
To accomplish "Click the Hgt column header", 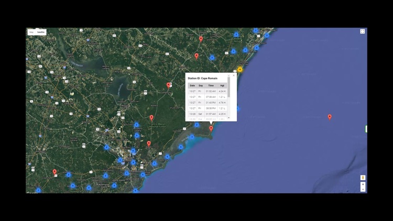I will pos(222,85).
